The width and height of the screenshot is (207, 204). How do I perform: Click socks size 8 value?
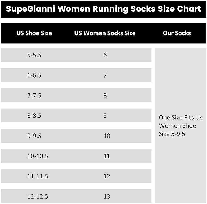coord(105,96)
